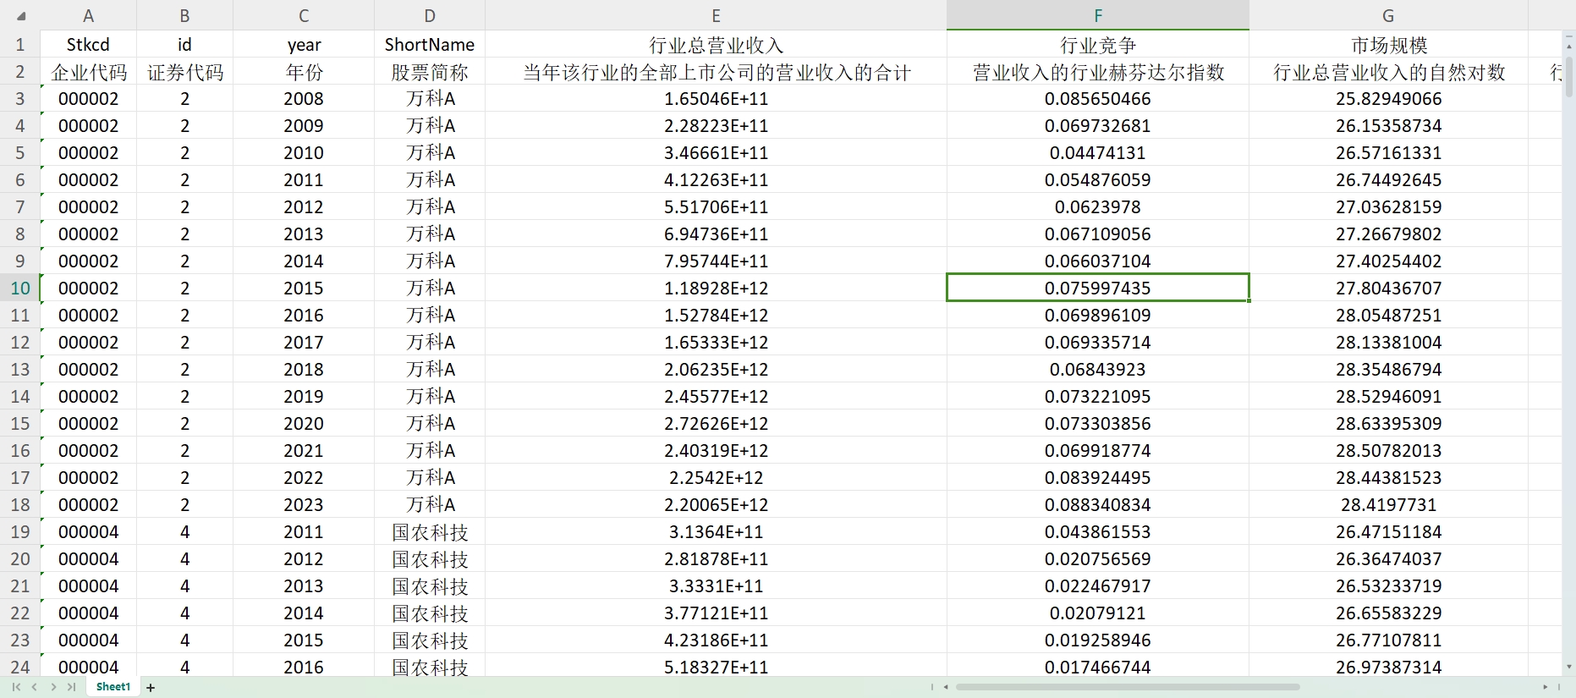Image resolution: width=1576 pixels, height=698 pixels.
Task: Click the '行业竞争' header cell
Action: pos(1098,44)
